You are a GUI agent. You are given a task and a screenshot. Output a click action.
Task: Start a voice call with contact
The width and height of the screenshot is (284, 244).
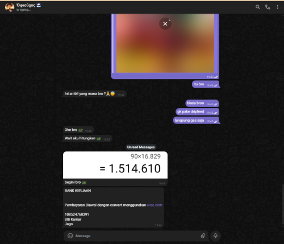268,7
